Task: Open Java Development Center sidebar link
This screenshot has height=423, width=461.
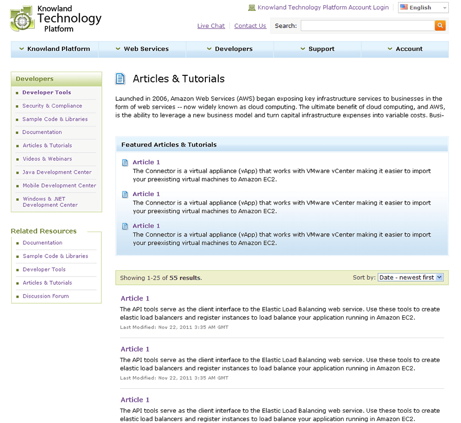Action: point(57,172)
